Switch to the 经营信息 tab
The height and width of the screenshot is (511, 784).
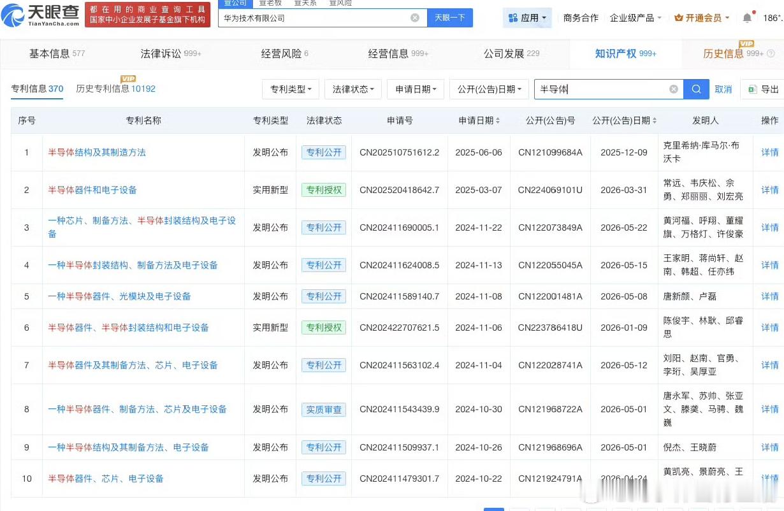398,54
